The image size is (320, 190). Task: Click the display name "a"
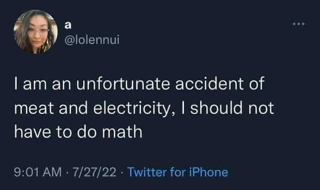pyautogui.click(x=68, y=25)
